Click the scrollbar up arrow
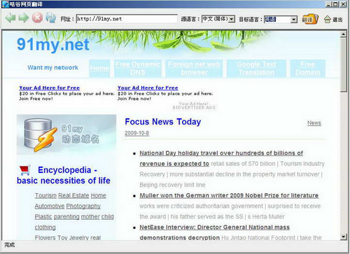Image resolution: width=350 pixels, height=254 pixels. pos(343,34)
